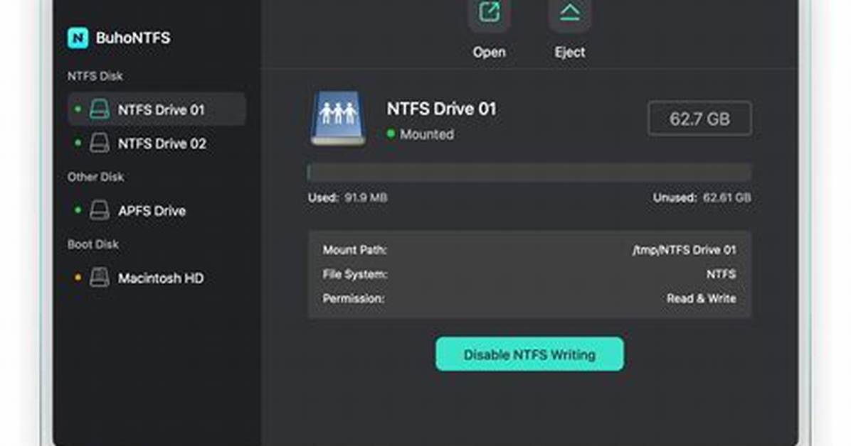
Task: Click the NTFS Drive 01 title heading
Action: tap(441, 109)
